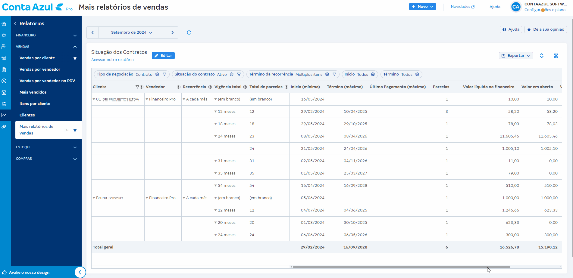Collapse the VENDAS section
The width and height of the screenshot is (573, 278).
[46, 47]
